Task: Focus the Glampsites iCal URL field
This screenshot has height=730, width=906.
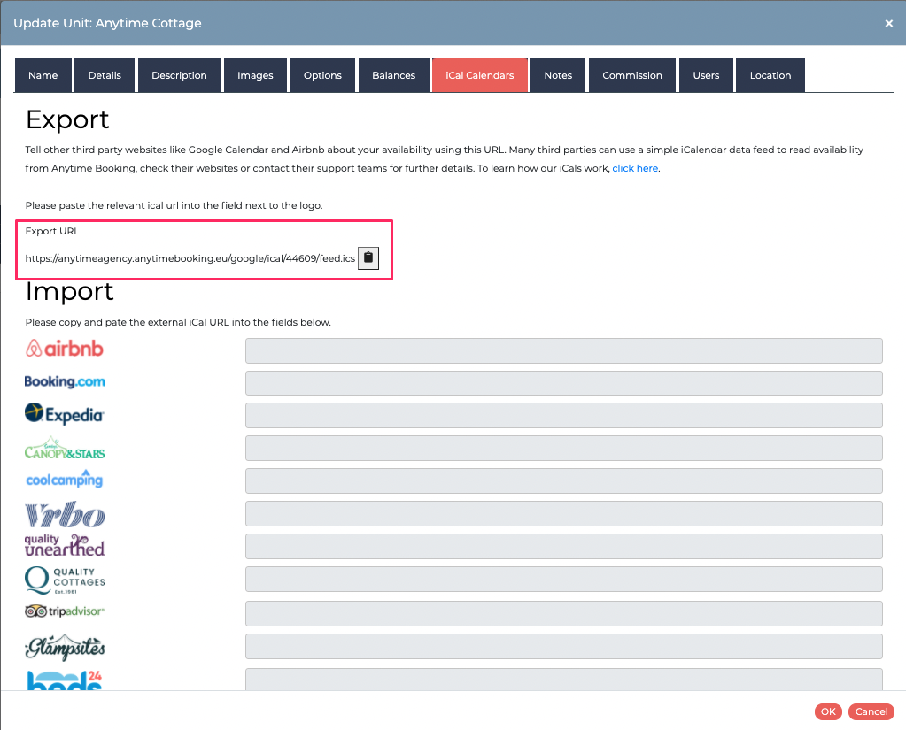Action: (564, 646)
